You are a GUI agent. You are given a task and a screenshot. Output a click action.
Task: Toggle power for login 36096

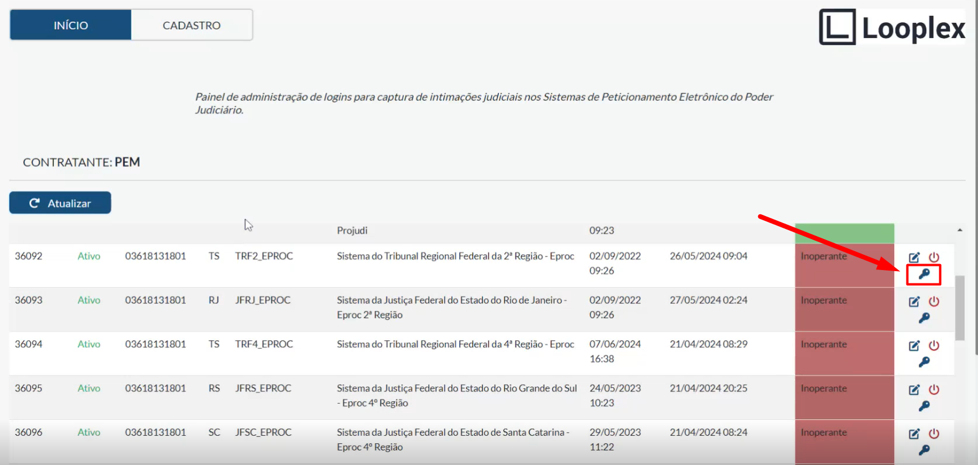934,433
